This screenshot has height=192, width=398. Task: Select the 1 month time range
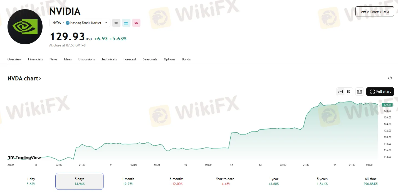[x=128, y=181]
